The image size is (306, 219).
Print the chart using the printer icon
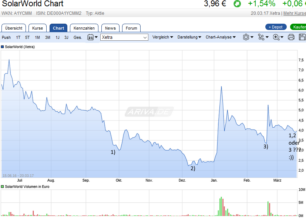(x=291, y=37)
